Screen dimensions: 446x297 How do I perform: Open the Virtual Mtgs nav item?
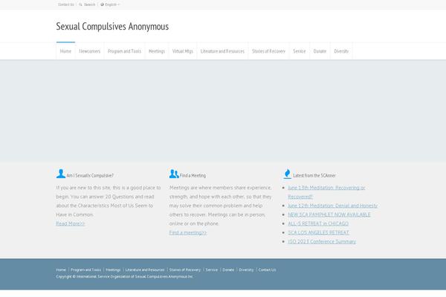183,51
